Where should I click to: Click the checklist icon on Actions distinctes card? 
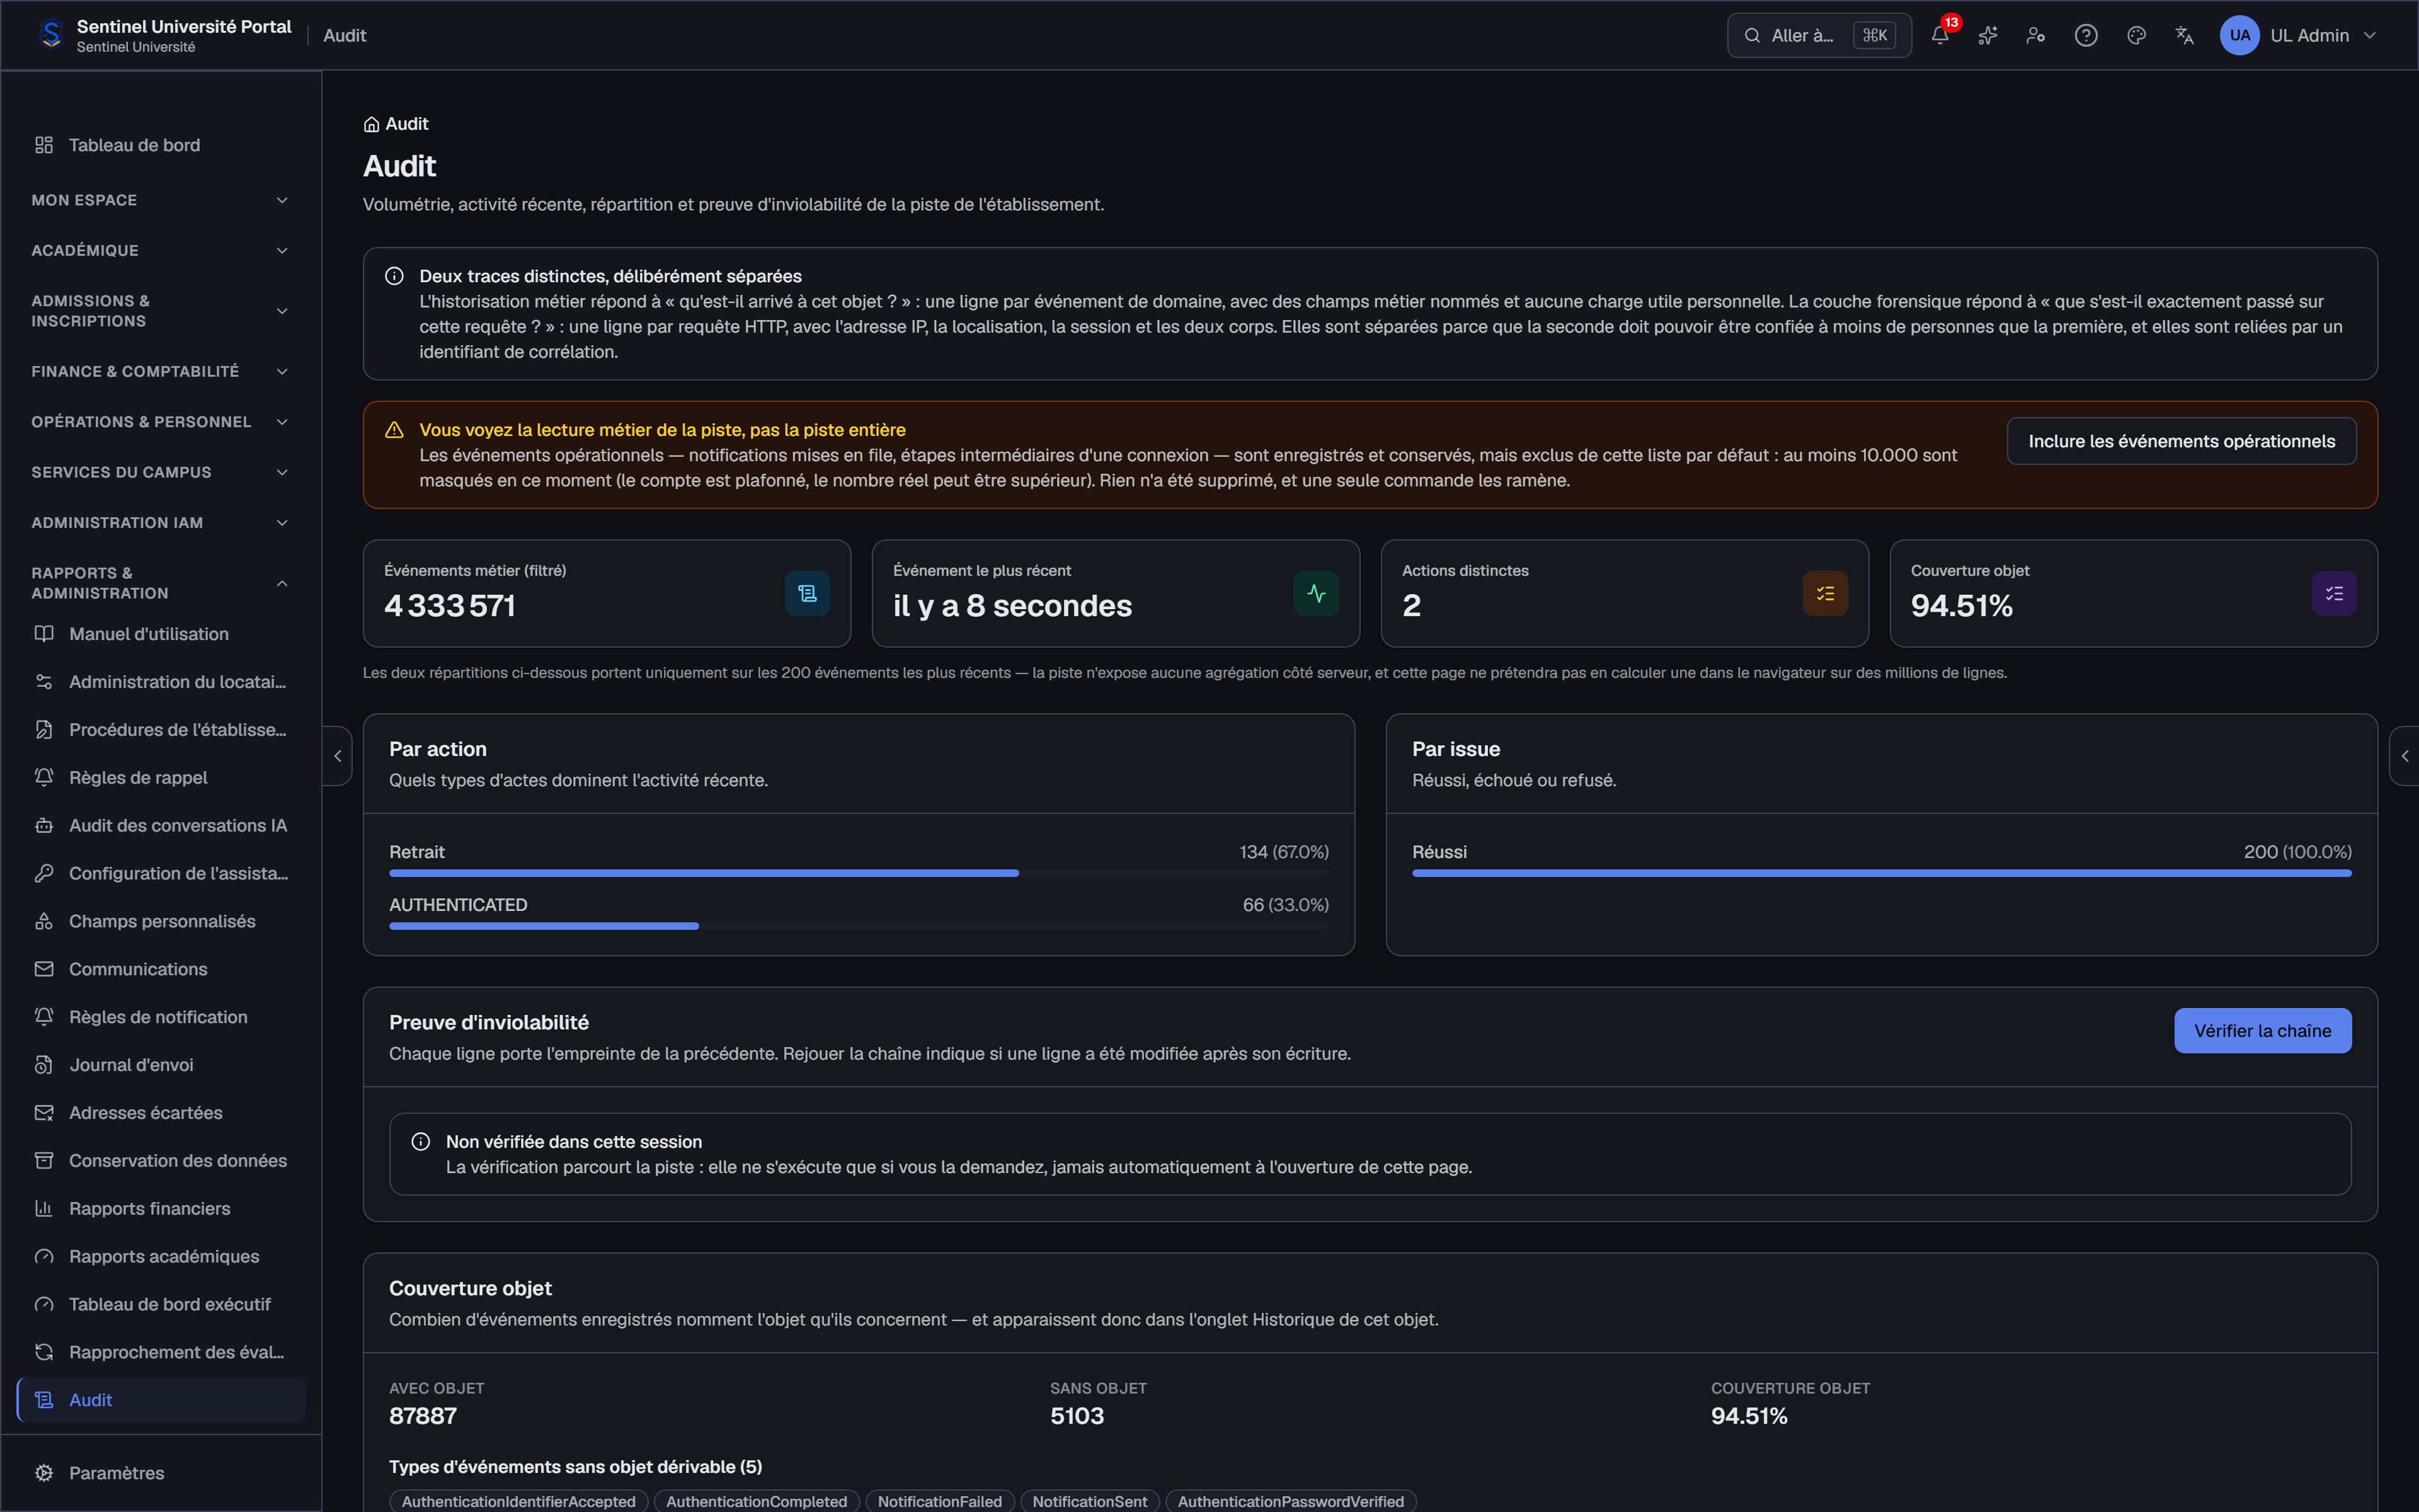[x=1825, y=593]
